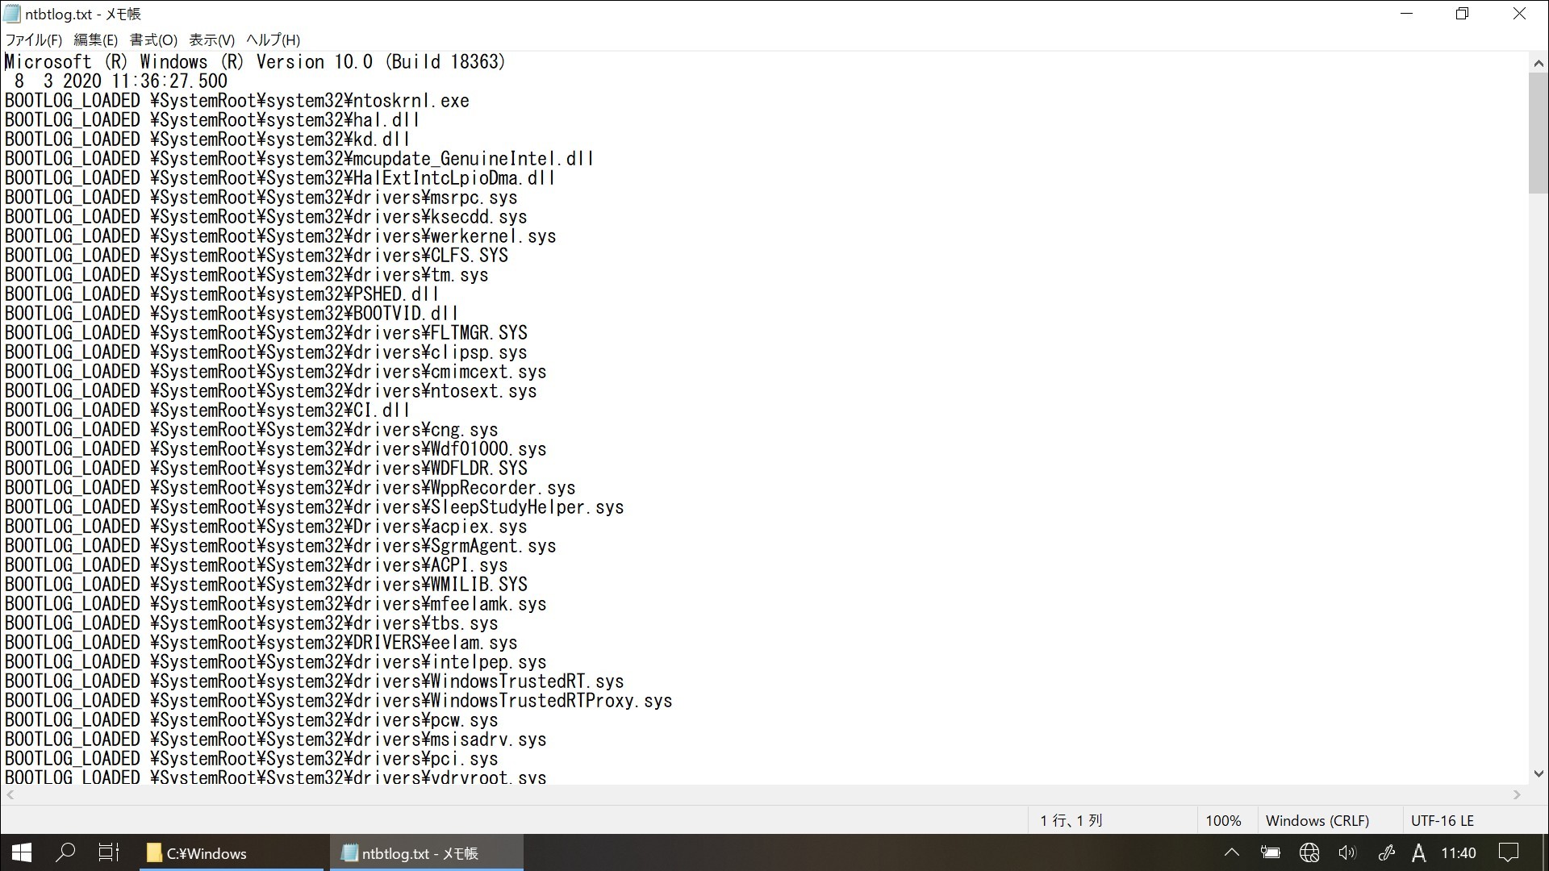
Task: Click the line containing intelpep.sys
Action: coord(275,662)
